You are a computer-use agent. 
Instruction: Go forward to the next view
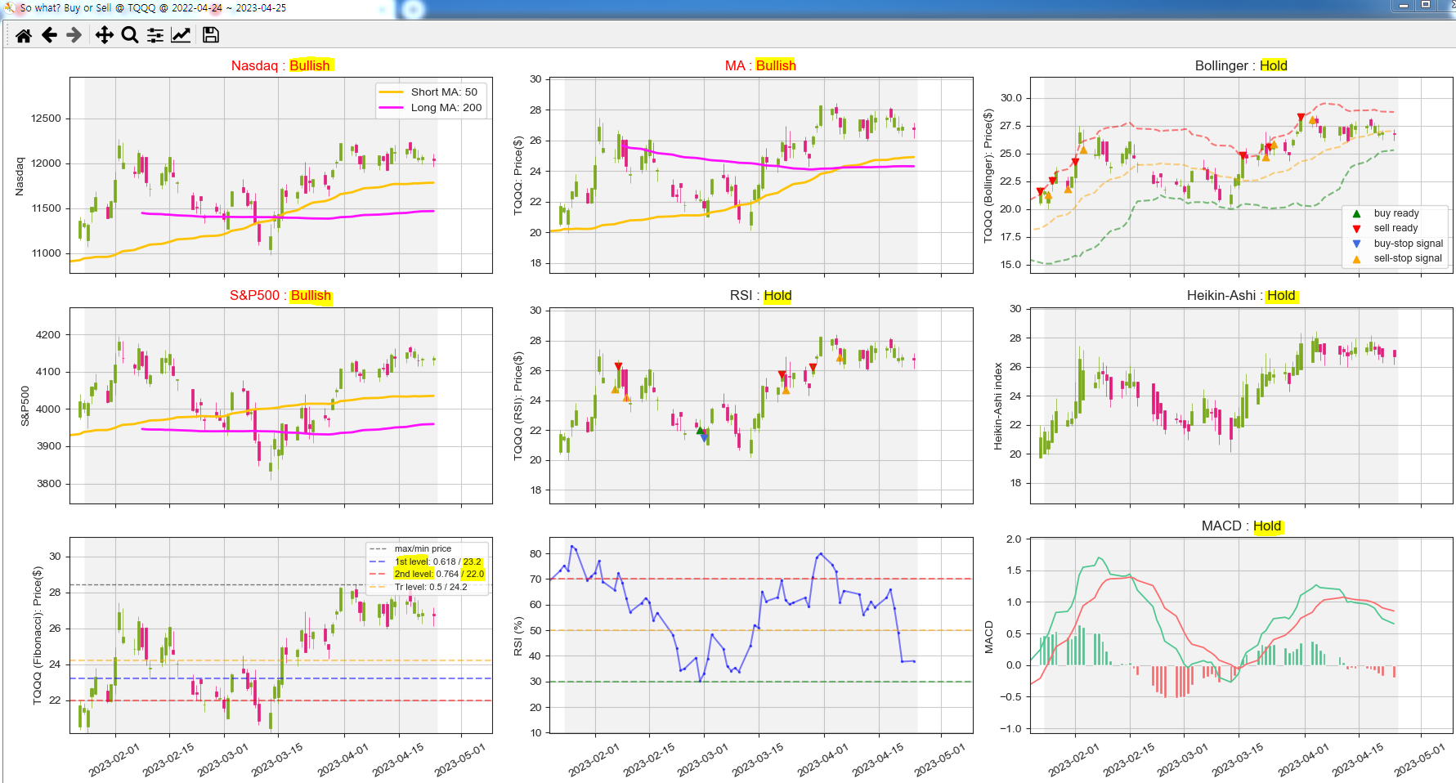pos(74,35)
